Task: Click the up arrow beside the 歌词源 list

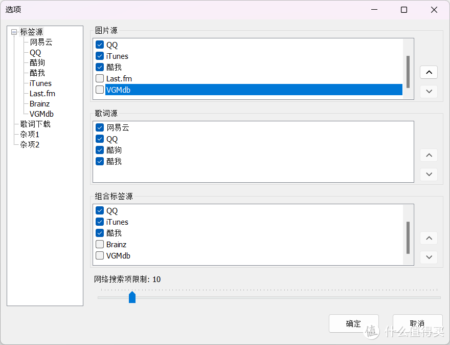Action: coord(429,155)
